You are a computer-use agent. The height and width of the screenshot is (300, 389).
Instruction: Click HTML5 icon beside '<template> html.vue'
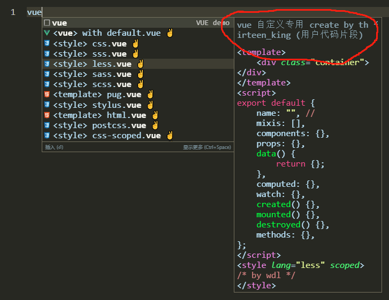(x=47, y=115)
